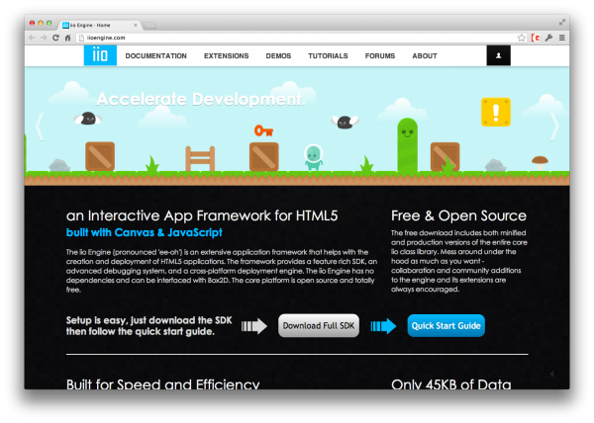Click the 'built with Canvas & JavaScript' subheading
594x423 pixels.
click(x=144, y=232)
